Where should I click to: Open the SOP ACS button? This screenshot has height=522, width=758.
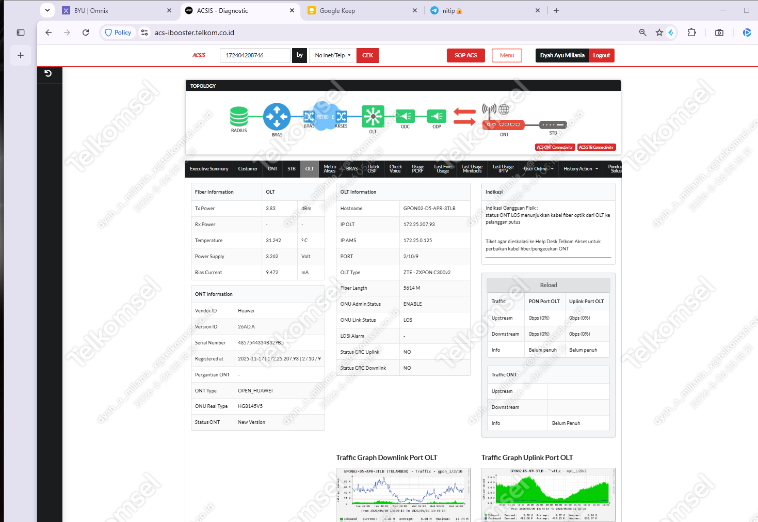[x=466, y=55]
